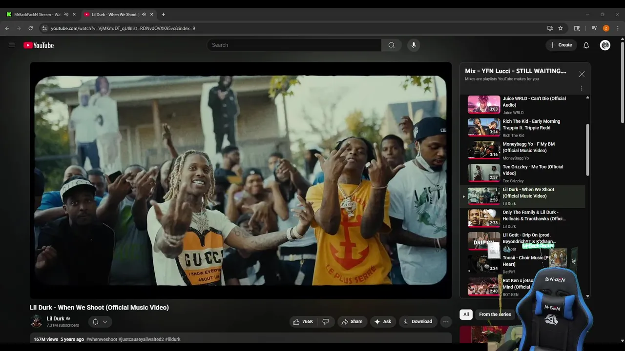Click the Mix - YFN Lucci playlist title
The image size is (625, 351).
(515, 71)
